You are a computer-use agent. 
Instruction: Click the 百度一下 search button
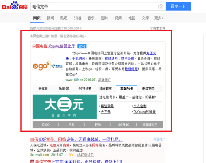[x=178, y=6]
